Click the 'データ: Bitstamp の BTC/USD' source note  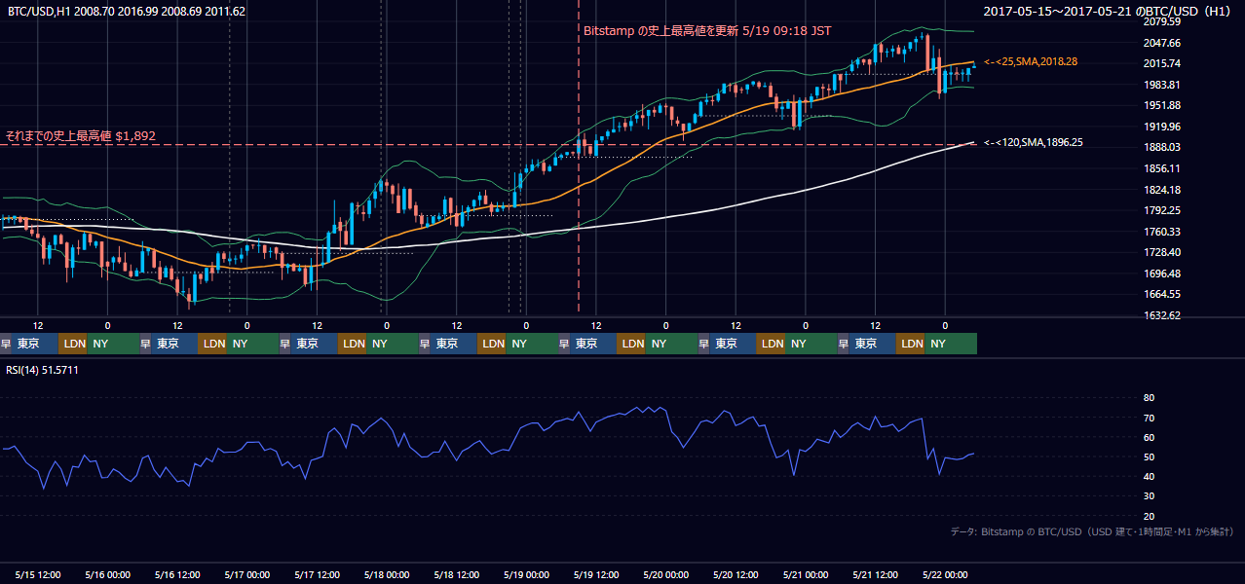1092,531
